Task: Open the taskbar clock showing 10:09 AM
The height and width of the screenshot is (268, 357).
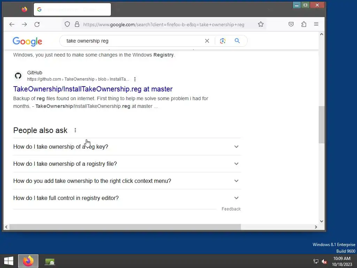Action: [342, 261]
